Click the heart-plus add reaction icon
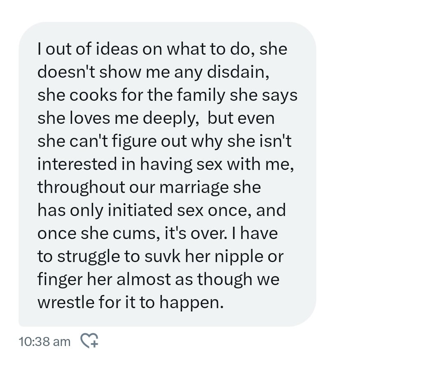The image size is (444, 367). (x=89, y=341)
